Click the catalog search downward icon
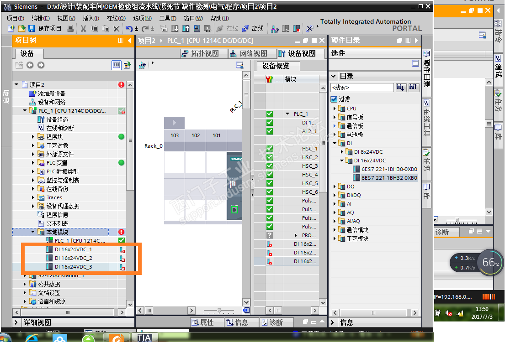505x342 pixels. pos(401,87)
